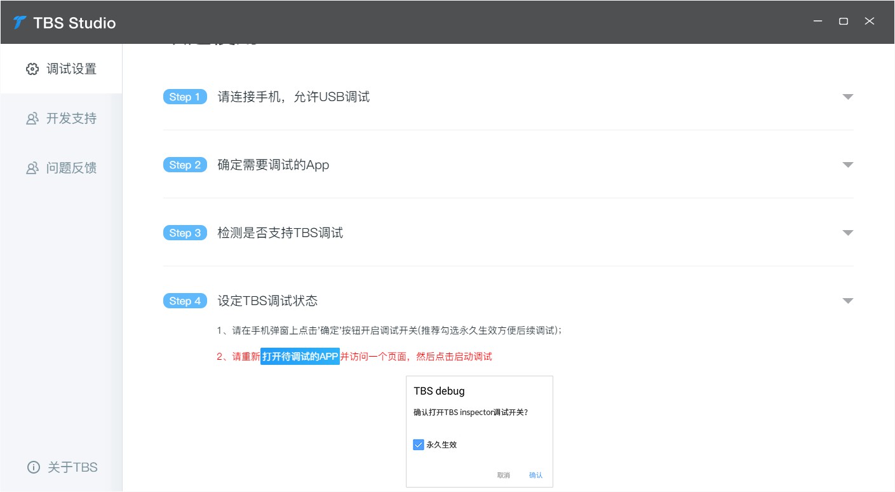
Task: Expand Step 2 确定需要调试的App section
Action: tap(847, 165)
